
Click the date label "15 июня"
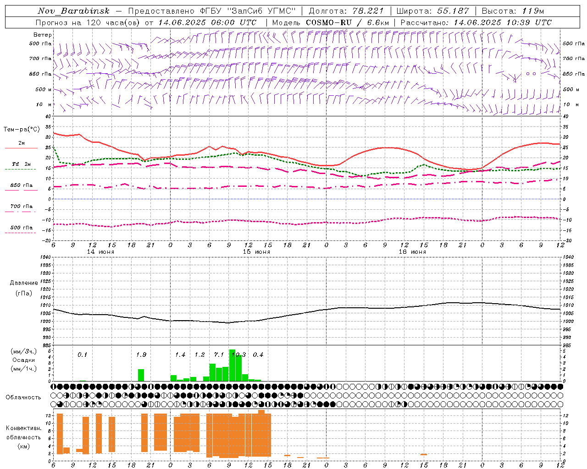tap(256, 252)
